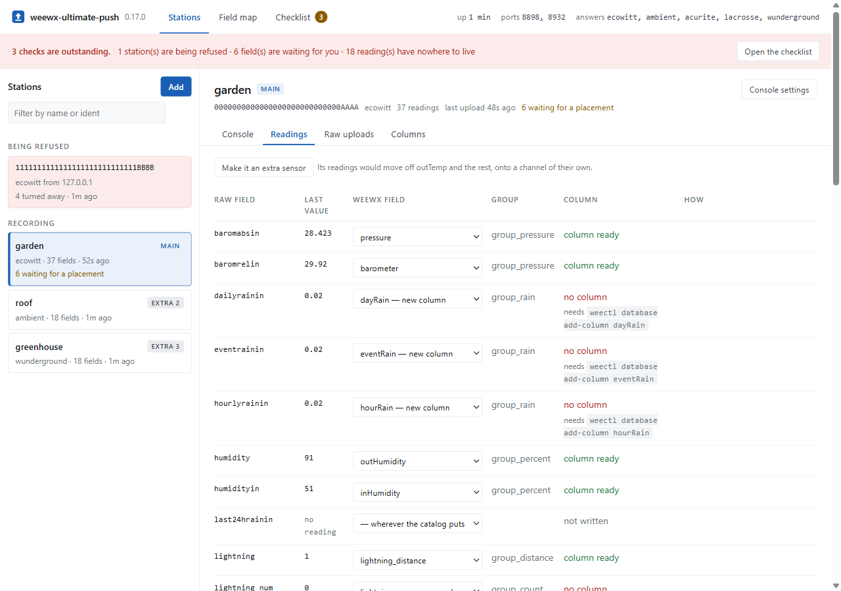
Task: Click the Open the checklist button
Action: pos(778,52)
